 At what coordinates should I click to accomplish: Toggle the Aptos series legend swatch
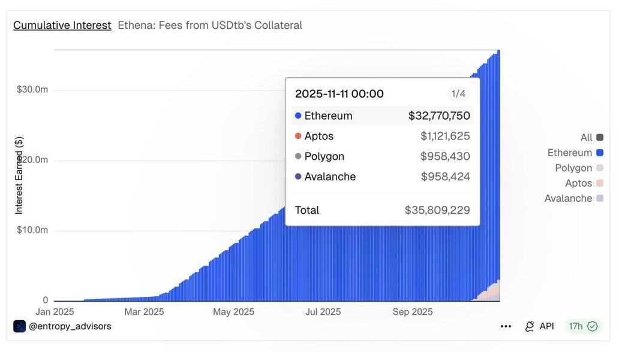[600, 184]
